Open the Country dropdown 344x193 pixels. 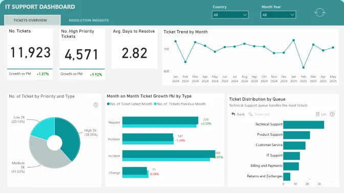[x=230, y=15]
